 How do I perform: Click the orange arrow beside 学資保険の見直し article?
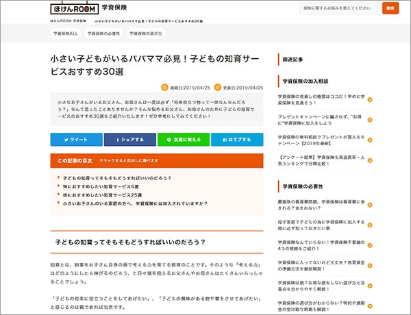coord(371,100)
